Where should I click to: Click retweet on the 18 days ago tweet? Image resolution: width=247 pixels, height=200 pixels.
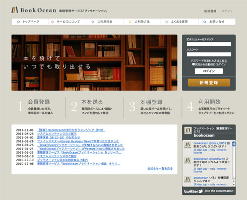(221, 184)
